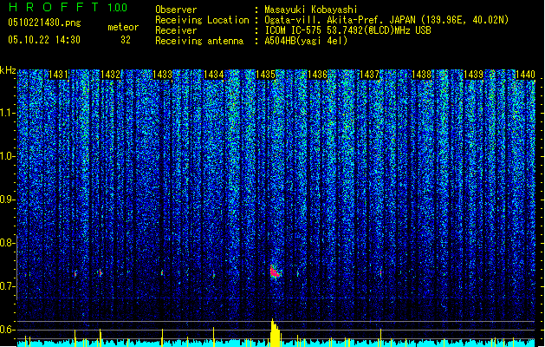Click the 1432 time marker

click(110, 75)
